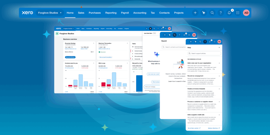The width and height of the screenshot is (270, 135).
Task: Click the plus create-new icon in large navbar
Action: 195,13
